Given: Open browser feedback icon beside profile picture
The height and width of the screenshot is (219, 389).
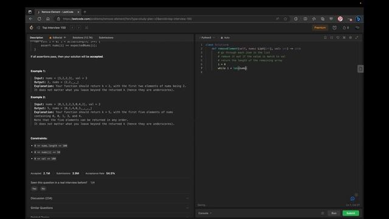Looking at the screenshot, I should [331, 19].
